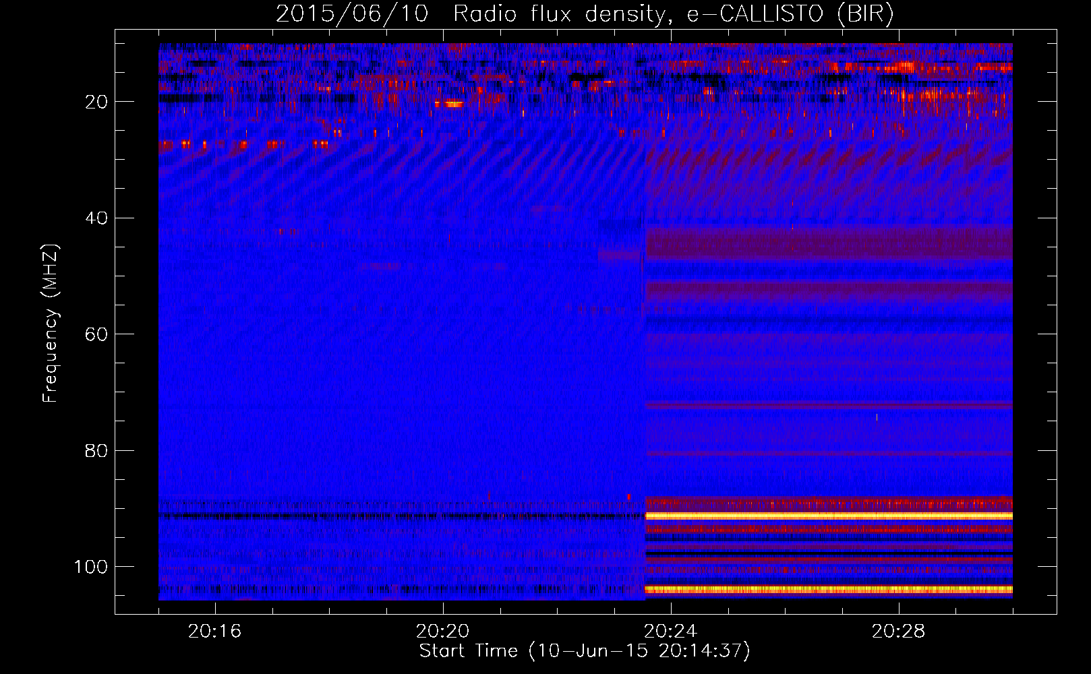Select the 60 MHz tick label

click(96, 335)
